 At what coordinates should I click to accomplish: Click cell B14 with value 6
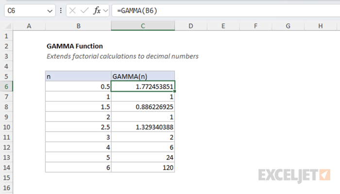click(78, 168)
